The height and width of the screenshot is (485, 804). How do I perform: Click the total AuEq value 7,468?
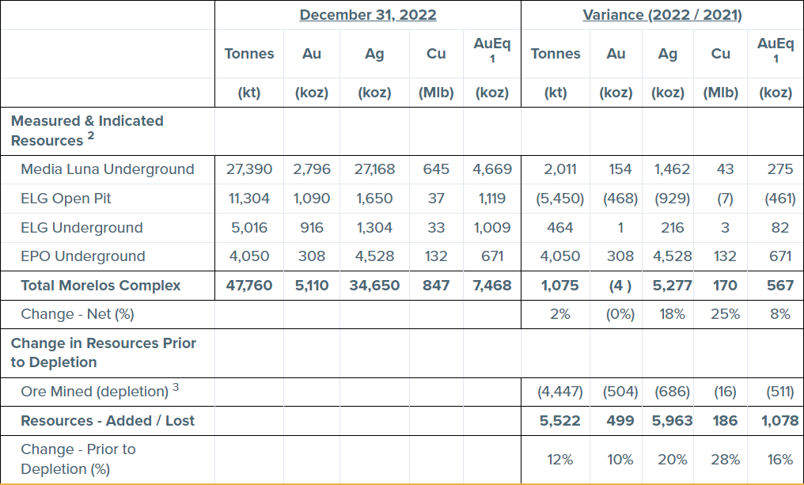pos(492,286)
